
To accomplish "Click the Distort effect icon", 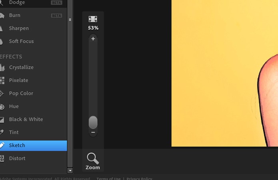I will (2, 158).
